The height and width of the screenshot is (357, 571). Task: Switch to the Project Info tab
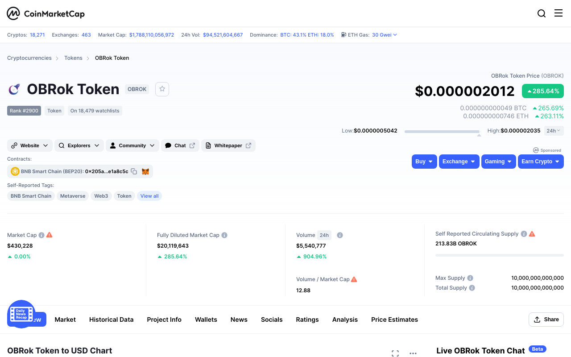coord(164,320)
